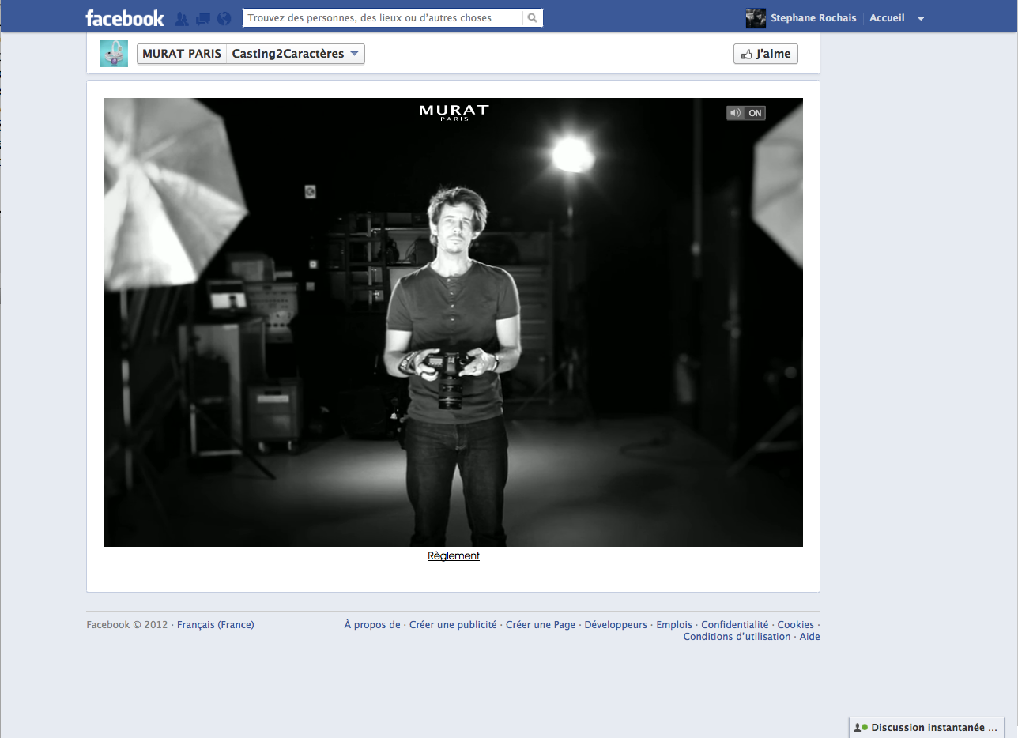This screenshot has width=1018, height=738.
Task: Open the messages icon in header
Action: coord(203,18)
